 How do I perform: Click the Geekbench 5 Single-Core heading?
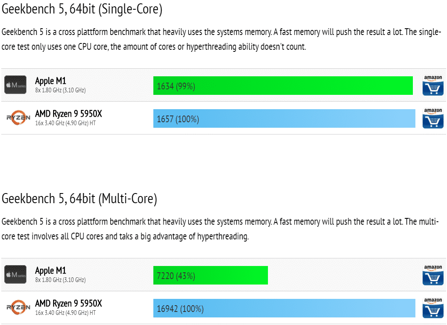tap(82, 9)
